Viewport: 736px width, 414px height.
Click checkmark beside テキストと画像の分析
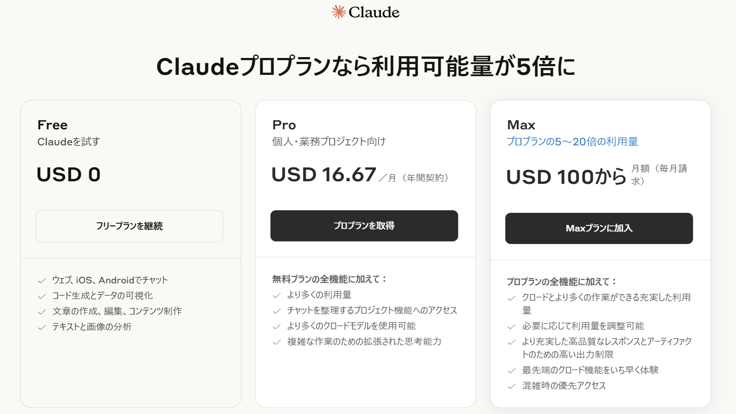coord(42,328)
